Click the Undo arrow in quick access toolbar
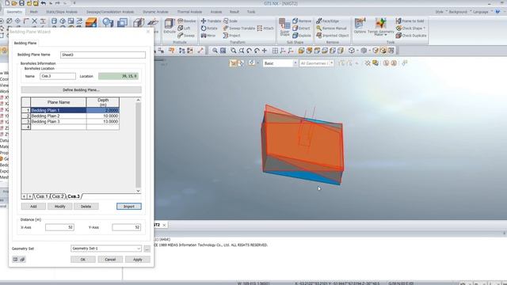Image resolution: width=507 pixels, height=285 pixels. tap(44, 3)
